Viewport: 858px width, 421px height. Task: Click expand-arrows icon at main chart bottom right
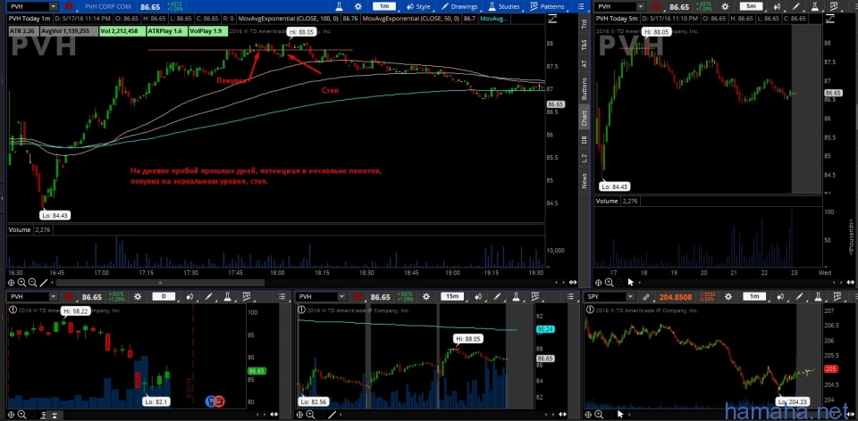coord(572,283)
